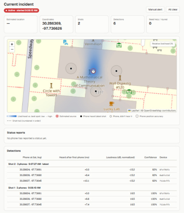Click the Shot trail legend dashes

[9, 121]
